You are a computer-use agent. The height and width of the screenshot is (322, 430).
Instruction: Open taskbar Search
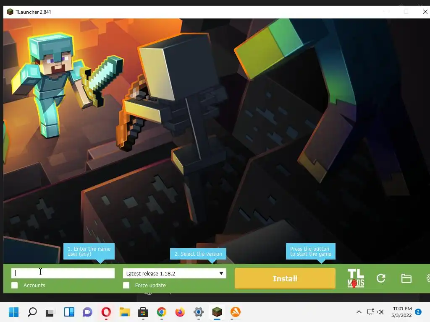pyautogui.click(x=32, y=312)
